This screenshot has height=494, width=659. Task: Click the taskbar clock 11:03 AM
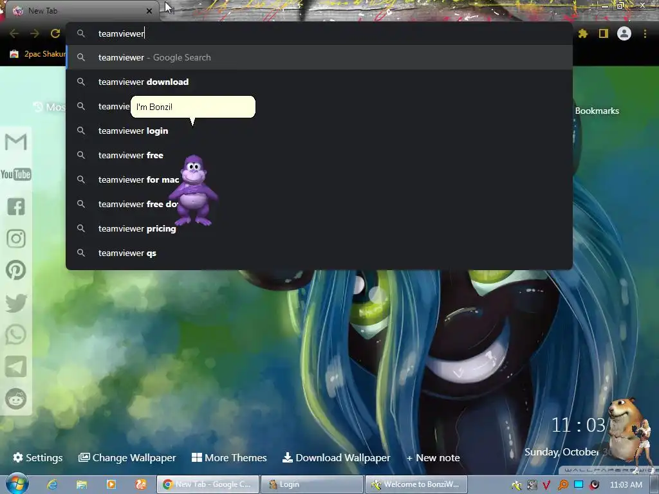pos(626,485)
